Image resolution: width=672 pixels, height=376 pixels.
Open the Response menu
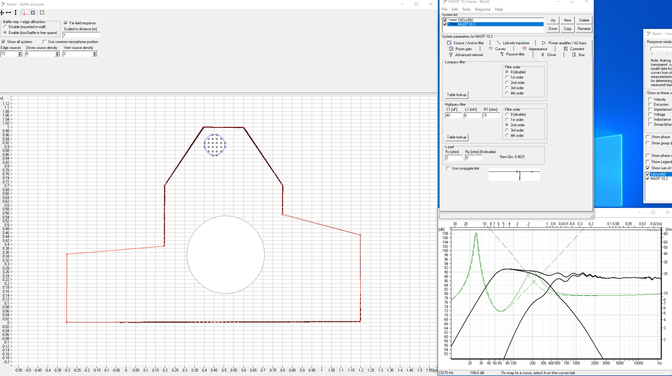[x=483, y=9]
